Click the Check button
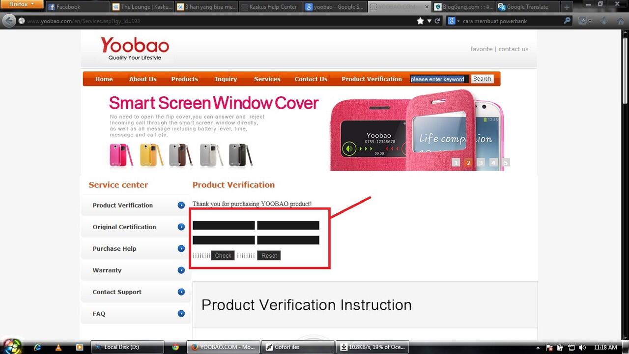The image size is (629, 354). click(223, 256)
